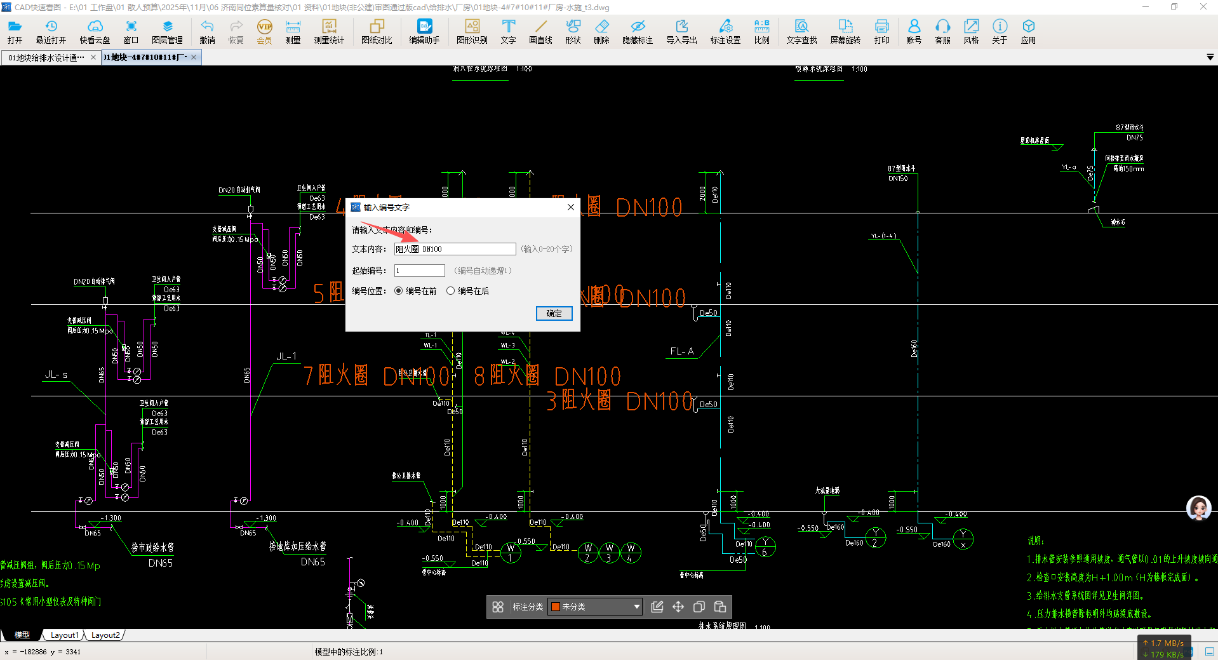1218x660 pixels.
Task: Click the edit annotation icon in bottom toolbar
Action: (x=657, y=607)
